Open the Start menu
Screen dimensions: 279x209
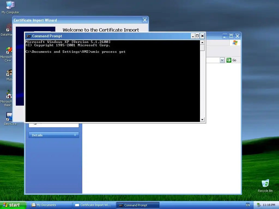pos(13,205)
